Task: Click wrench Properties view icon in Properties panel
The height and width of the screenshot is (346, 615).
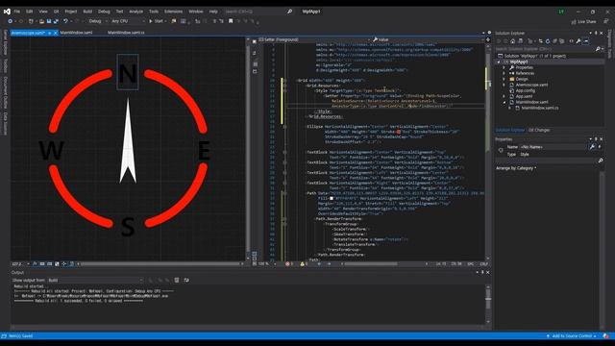Action: click(592, 147)
